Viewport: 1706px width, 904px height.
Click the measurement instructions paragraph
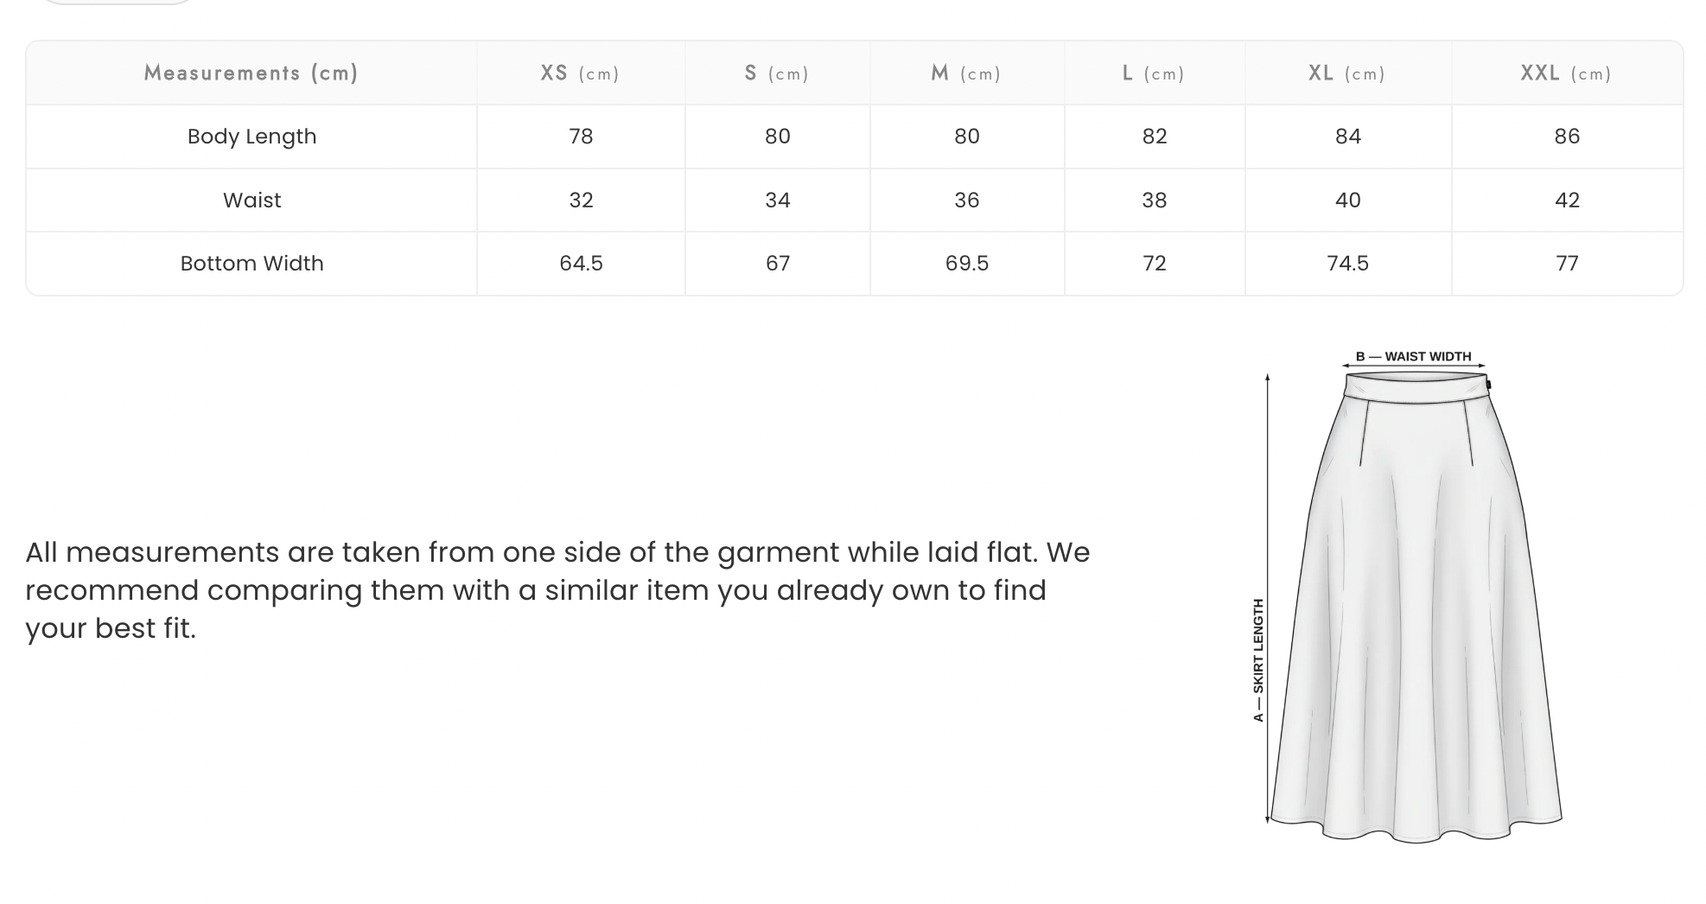[x=557, y=590]
